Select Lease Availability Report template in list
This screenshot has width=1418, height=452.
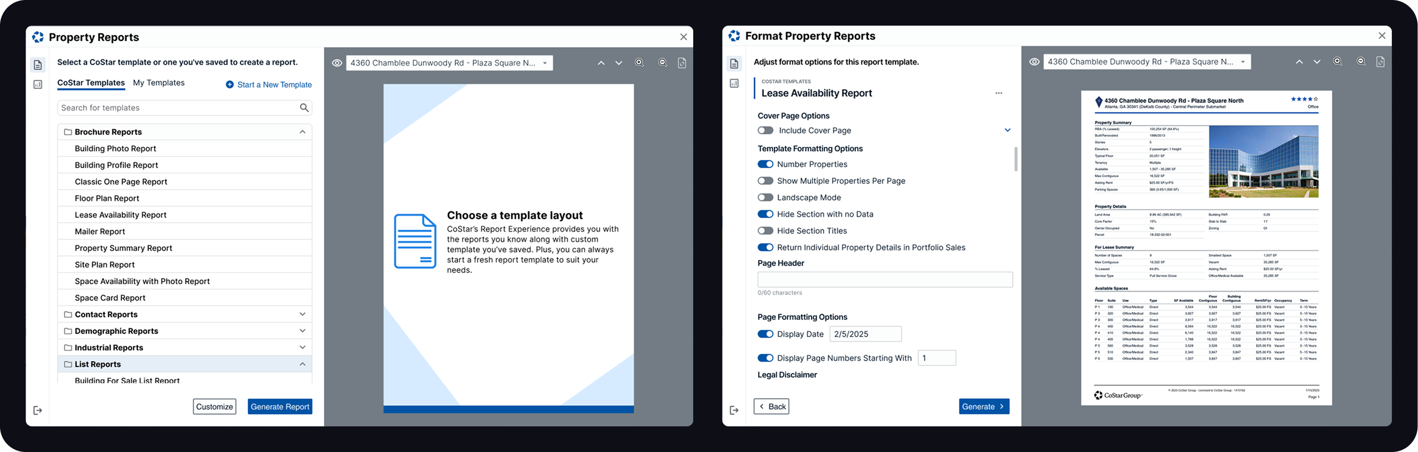click(x=185, y=215)
